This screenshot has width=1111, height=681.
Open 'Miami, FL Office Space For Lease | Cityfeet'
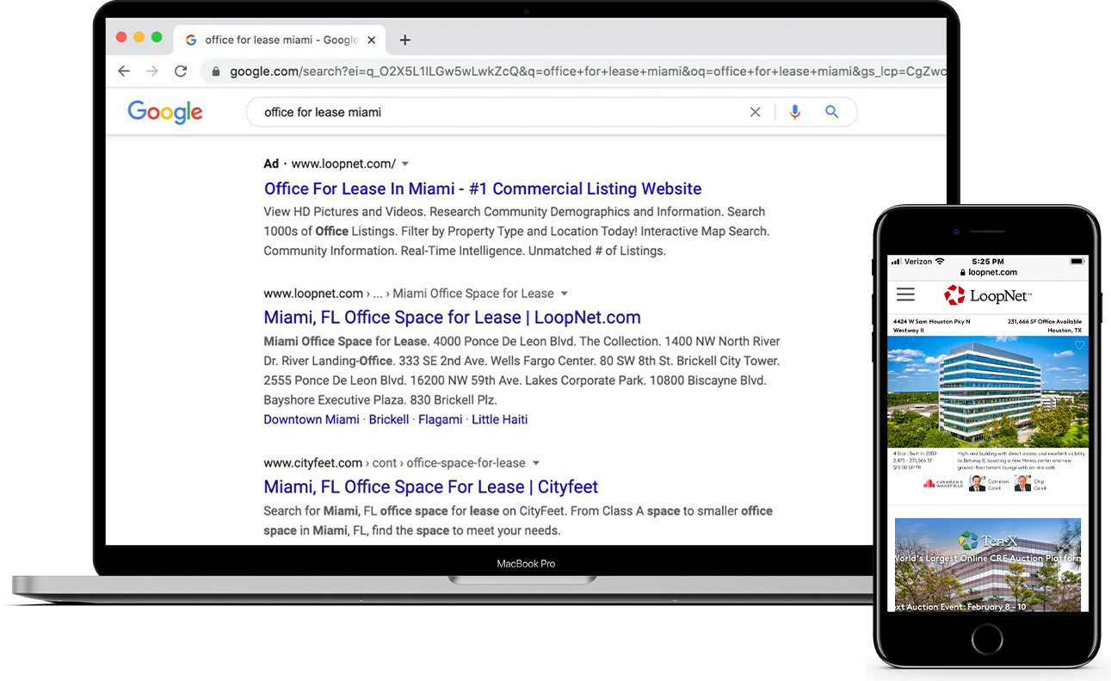point(431,486)
